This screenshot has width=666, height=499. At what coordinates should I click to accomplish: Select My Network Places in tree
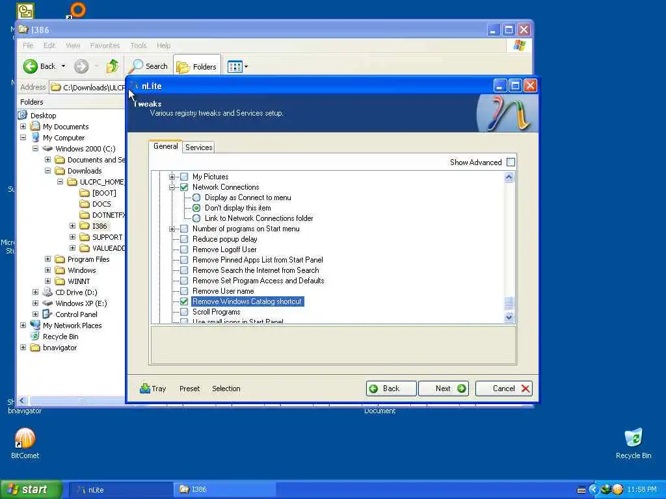pos(72,326)
